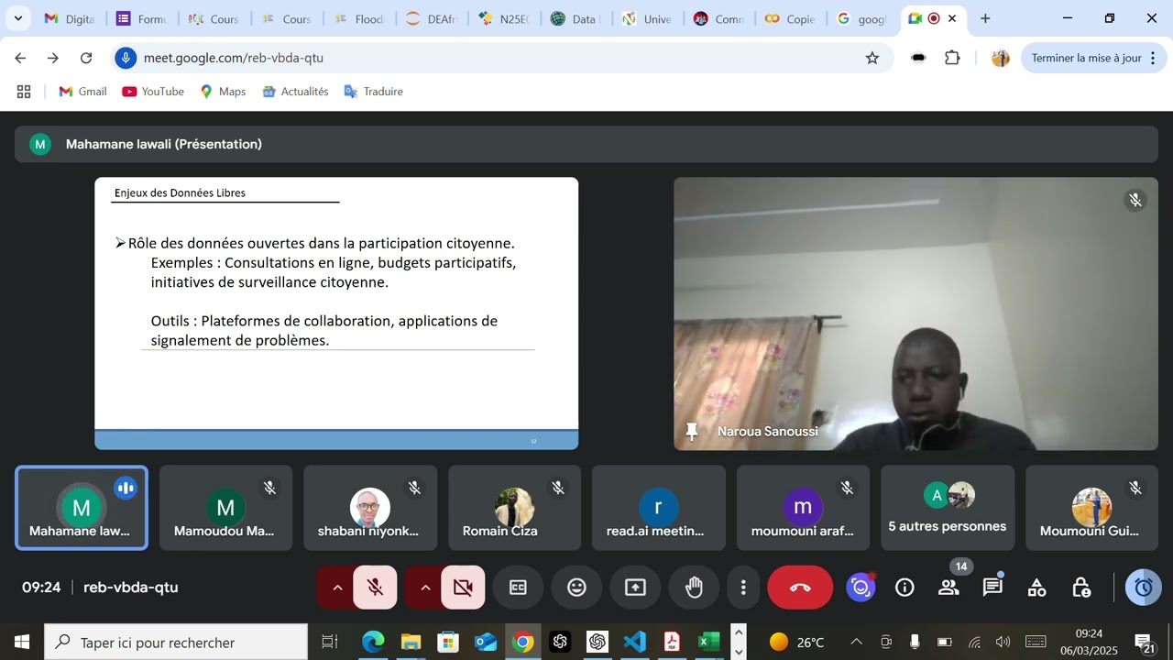Toggle closed captions in Meet
The width and height of the screenshot is (1173, 660).
tap(518, 588)
